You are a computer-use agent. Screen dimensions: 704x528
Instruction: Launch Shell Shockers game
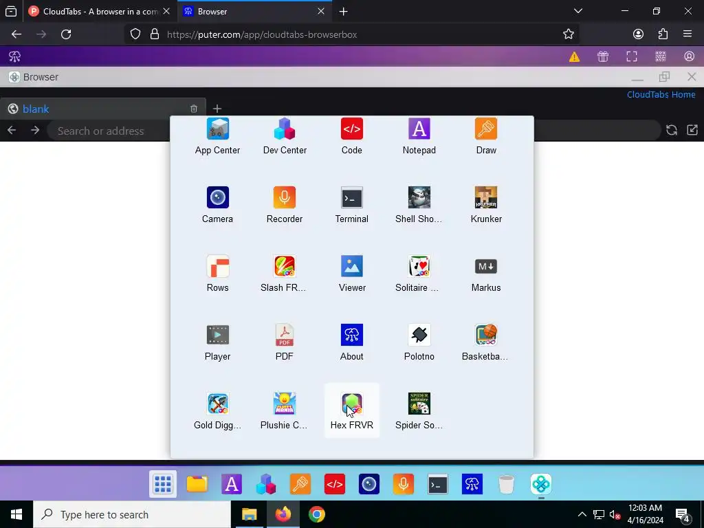419,205
